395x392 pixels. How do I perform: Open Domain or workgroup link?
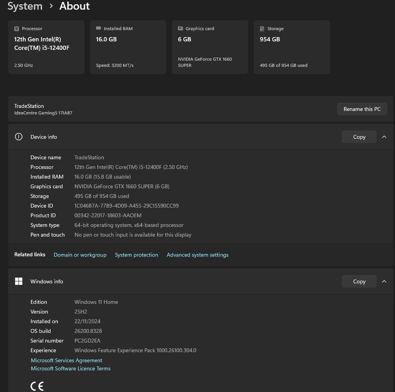(80, 255)
